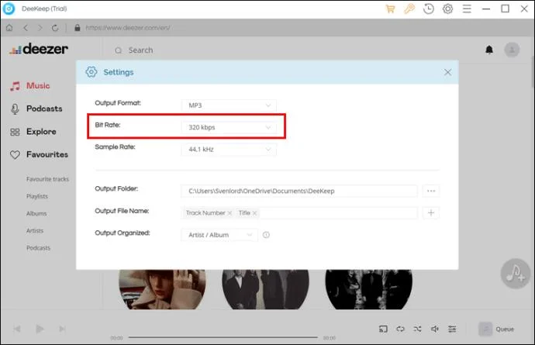Open the Output Organized dropdown
This screenshot has width=535, height=345.
[219, 235]
